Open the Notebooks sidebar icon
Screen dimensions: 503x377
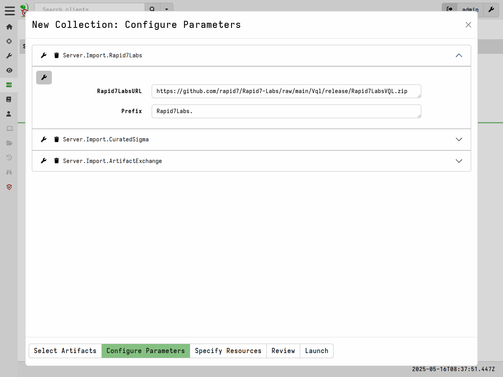coord(9,99)
